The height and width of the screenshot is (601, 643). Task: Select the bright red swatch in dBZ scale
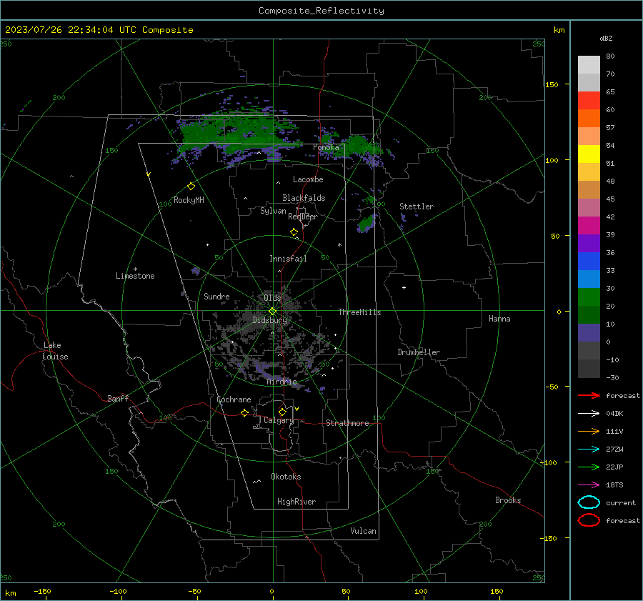click(x=589, y=101)
